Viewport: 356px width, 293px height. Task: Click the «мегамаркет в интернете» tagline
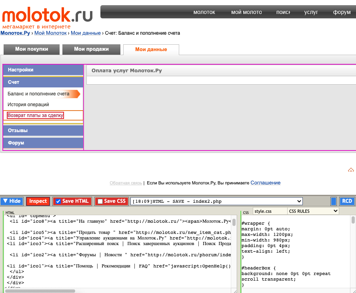[36, 27]
